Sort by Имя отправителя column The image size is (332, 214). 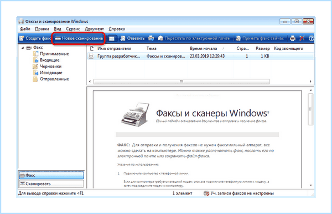tap(115, 49)
